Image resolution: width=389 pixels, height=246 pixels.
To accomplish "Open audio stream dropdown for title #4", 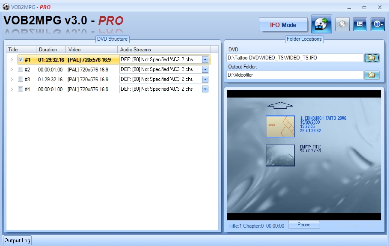I will point(205,89).
